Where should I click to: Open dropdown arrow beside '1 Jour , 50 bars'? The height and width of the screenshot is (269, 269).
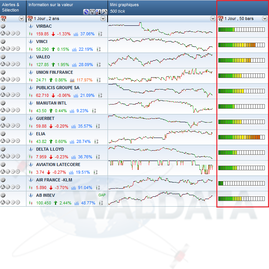coord(265,18)
